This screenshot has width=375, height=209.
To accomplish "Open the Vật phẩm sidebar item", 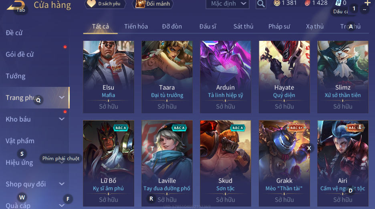I will [x=20, y=141].
